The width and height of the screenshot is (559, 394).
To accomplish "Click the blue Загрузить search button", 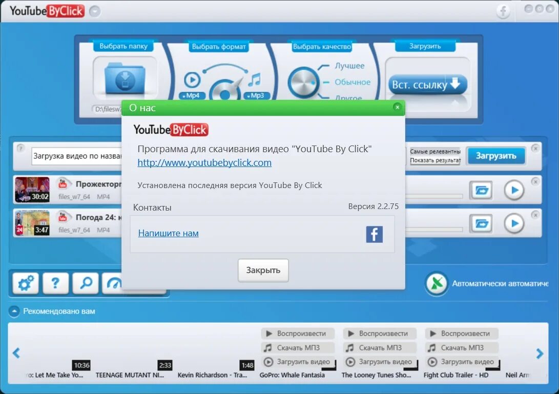I will (x=496, y=156).
